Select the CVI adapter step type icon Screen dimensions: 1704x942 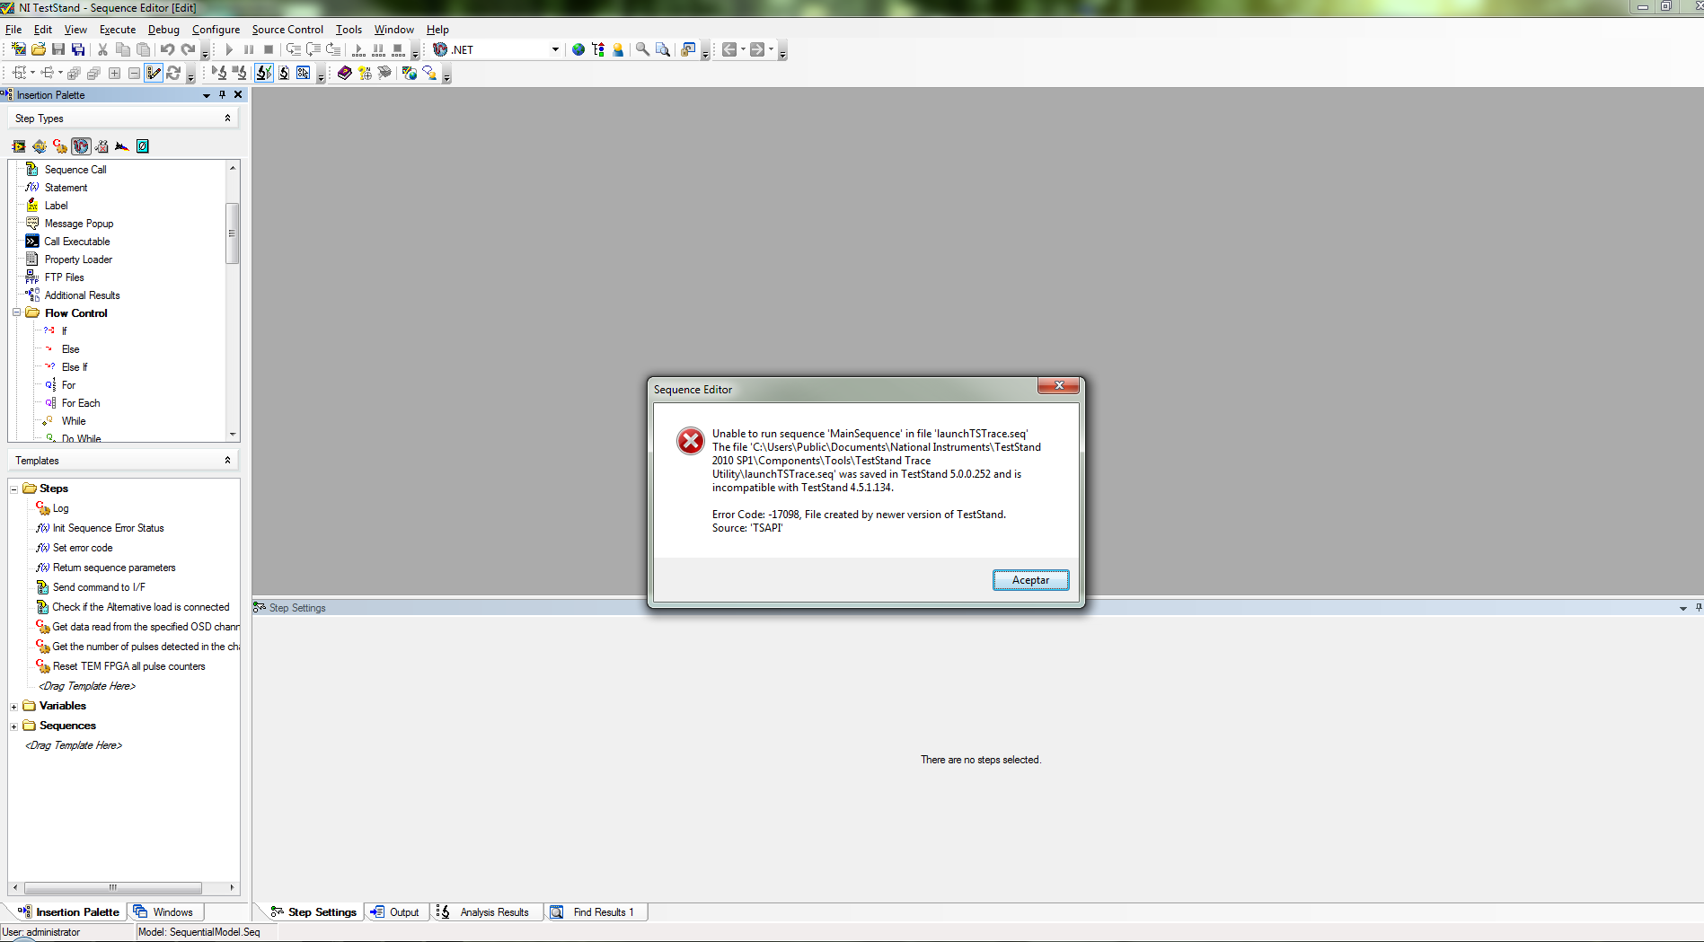point(40,146)
